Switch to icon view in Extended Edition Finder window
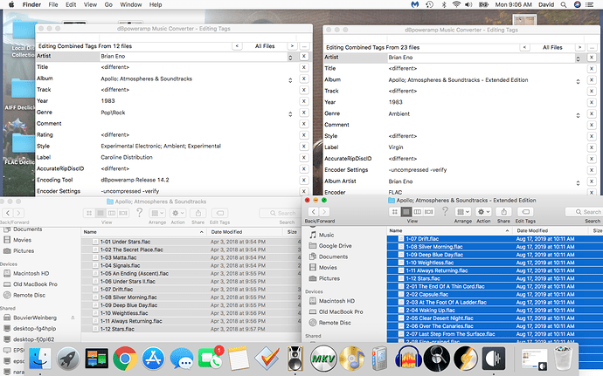This screenshot has height=376, width=603. 394,212
